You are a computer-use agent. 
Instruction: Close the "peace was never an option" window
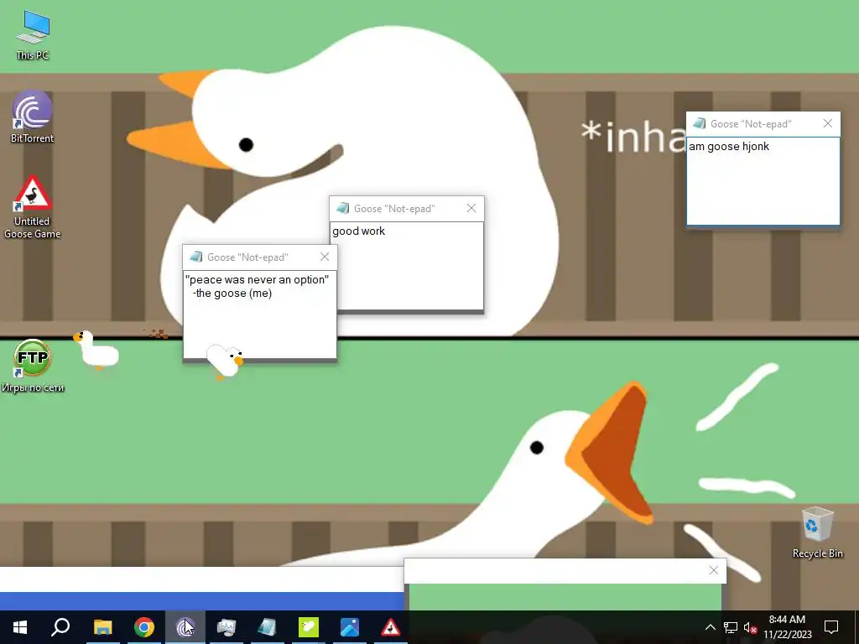pos(325,257)
